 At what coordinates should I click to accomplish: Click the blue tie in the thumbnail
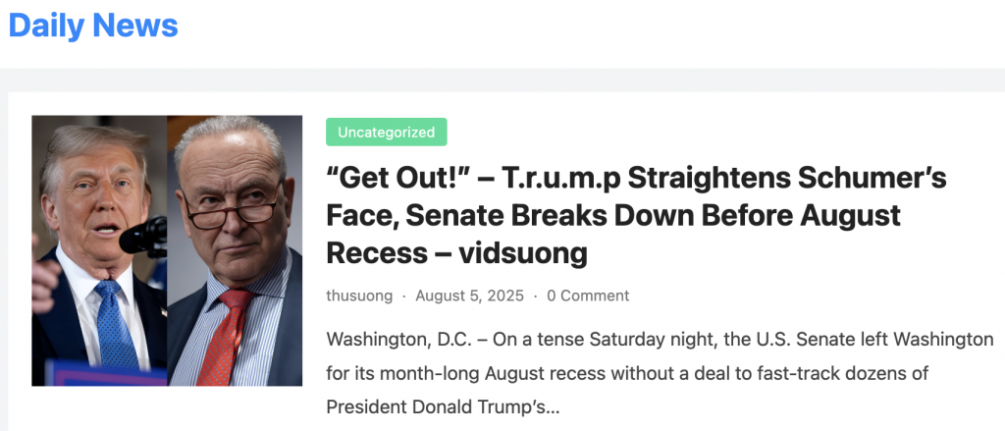pyautogui.click(x=115, y=324)
